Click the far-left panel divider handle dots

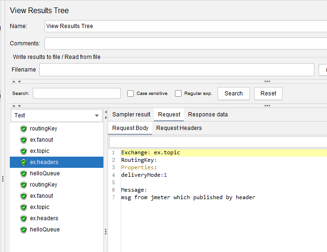pos(3,179)
